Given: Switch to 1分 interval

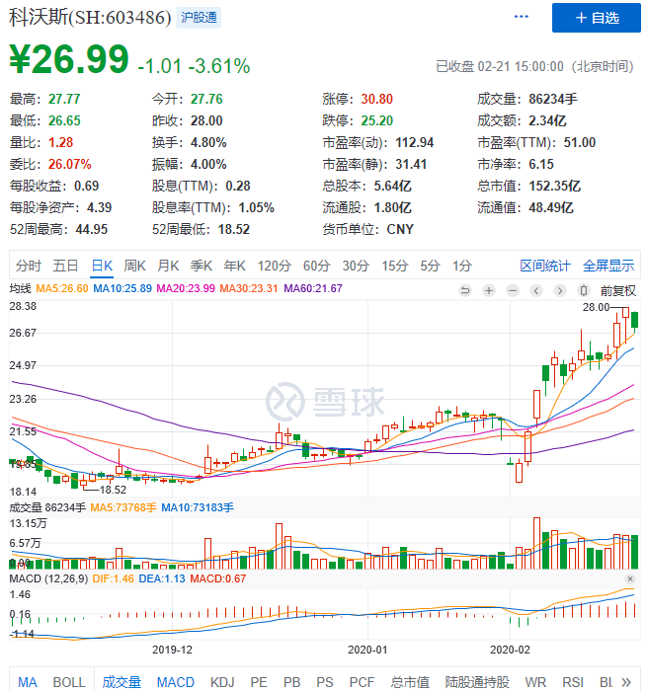Looking at the screenshot, I should click(462, 266).
